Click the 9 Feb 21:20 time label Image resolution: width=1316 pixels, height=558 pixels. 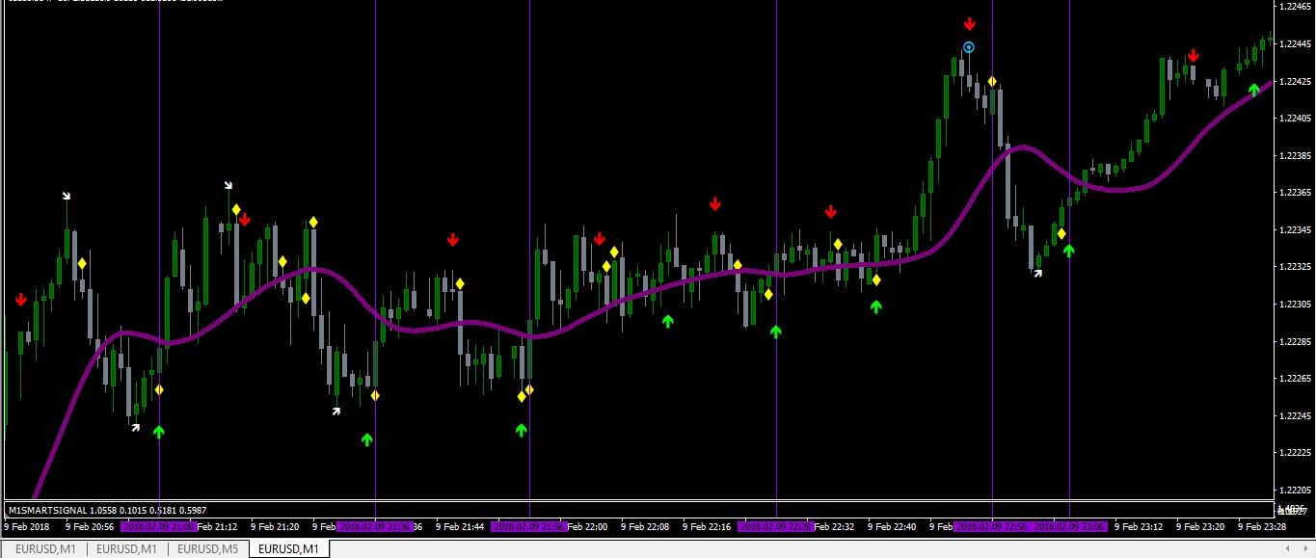click(276, 527)
